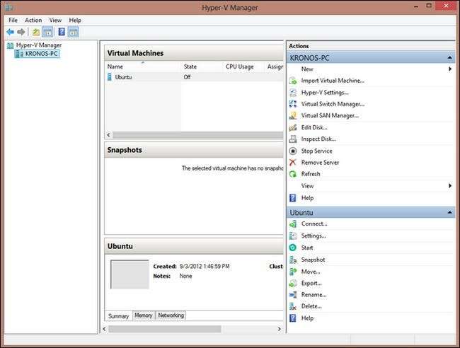Screen dimensions: 460x348
Task: Click the back arrow in toolbar
Action: (x=11, y=32)
